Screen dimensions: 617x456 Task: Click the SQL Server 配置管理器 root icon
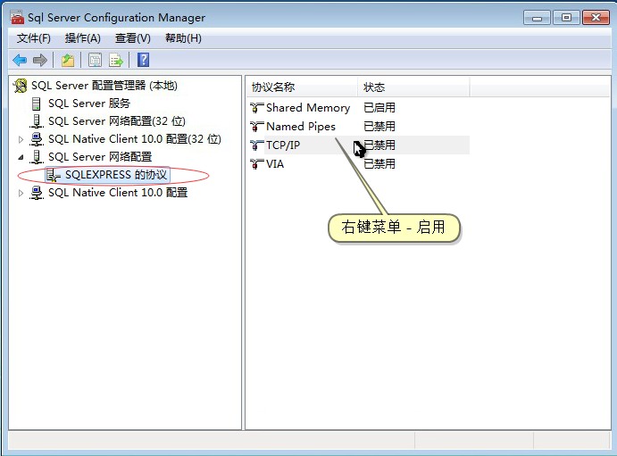click(21, 86)
